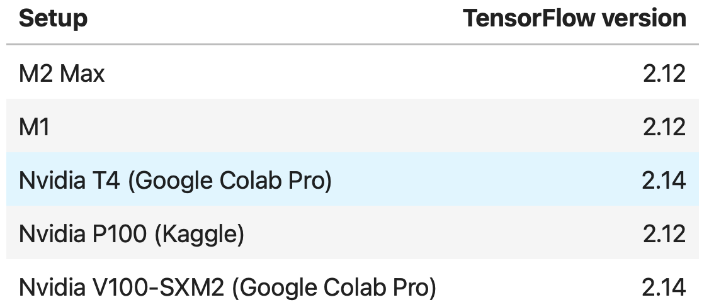
Task: Click the Setup column header
Action: click(53, 18)
